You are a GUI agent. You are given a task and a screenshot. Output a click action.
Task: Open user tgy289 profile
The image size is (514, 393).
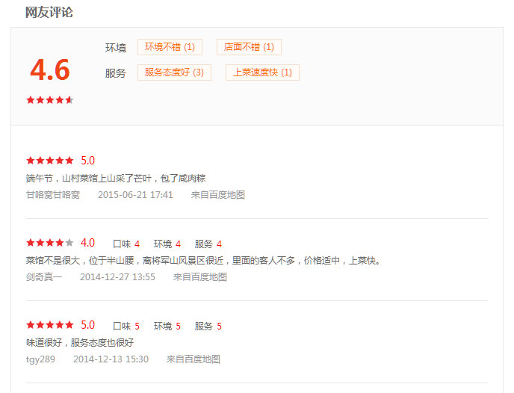click(x=40, y=359)
